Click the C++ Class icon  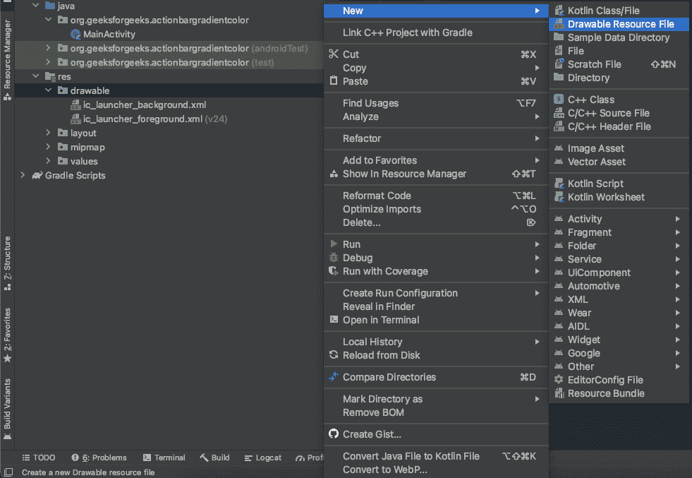pos(559,100)
